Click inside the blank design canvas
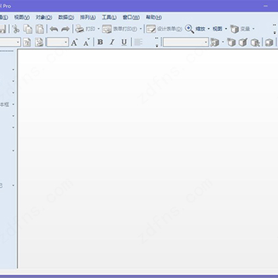Image resolution: width=278 pixels, height=278 pixels. pos(147,158)
